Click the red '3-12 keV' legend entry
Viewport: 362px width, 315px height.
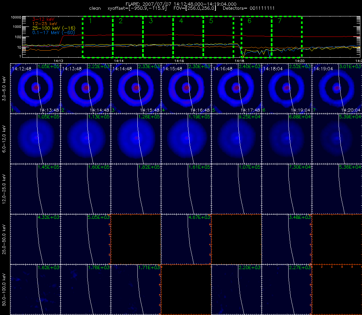click(43, 19)
